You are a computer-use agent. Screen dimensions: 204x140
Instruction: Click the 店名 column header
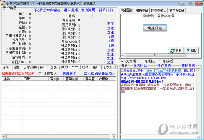click(x=12, y=79)
